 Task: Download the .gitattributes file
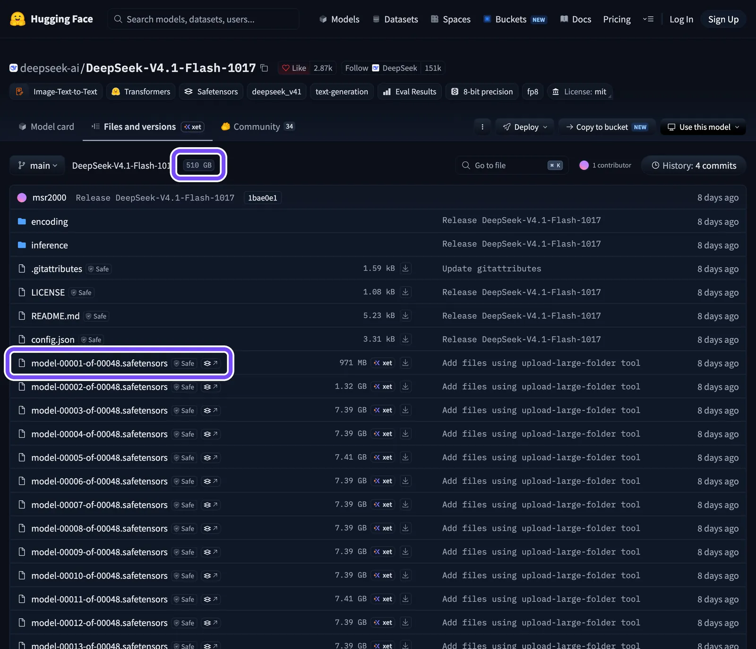tap(405, 268)
